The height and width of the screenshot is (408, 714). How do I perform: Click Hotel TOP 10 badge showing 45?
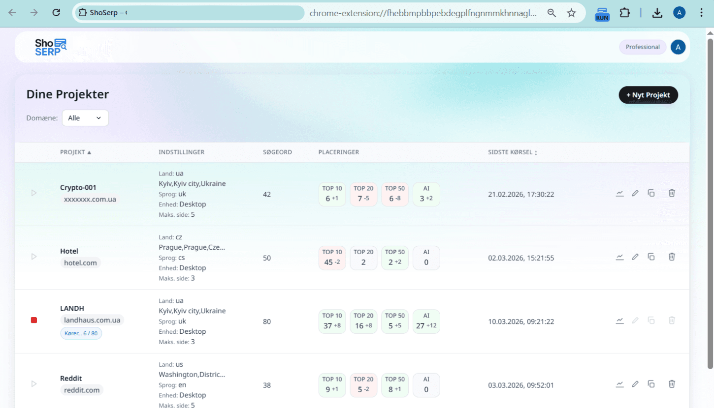pos(332,258)
